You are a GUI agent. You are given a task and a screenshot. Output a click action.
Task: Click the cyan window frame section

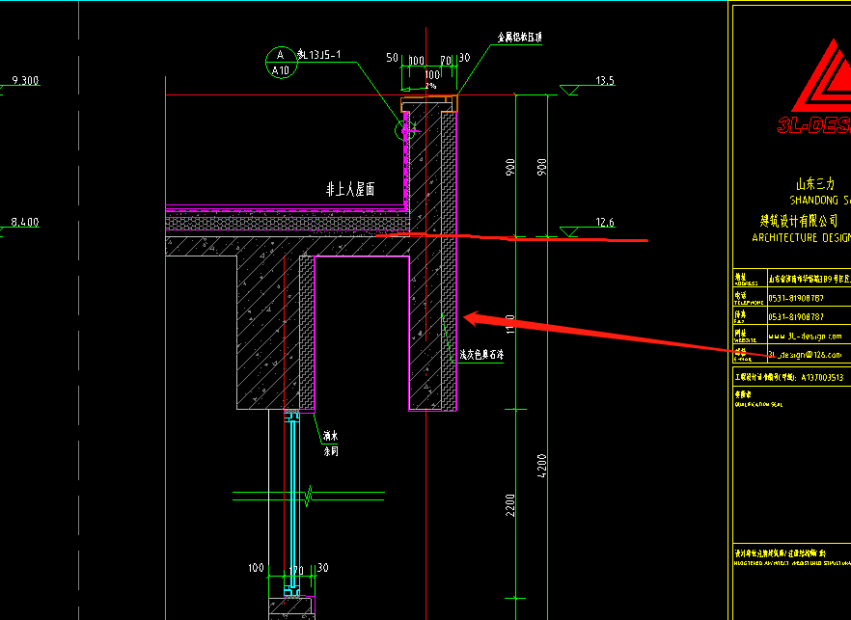click(x=292, y=503)
